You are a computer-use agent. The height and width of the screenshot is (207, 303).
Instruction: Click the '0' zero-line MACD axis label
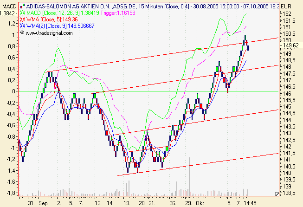13,91
